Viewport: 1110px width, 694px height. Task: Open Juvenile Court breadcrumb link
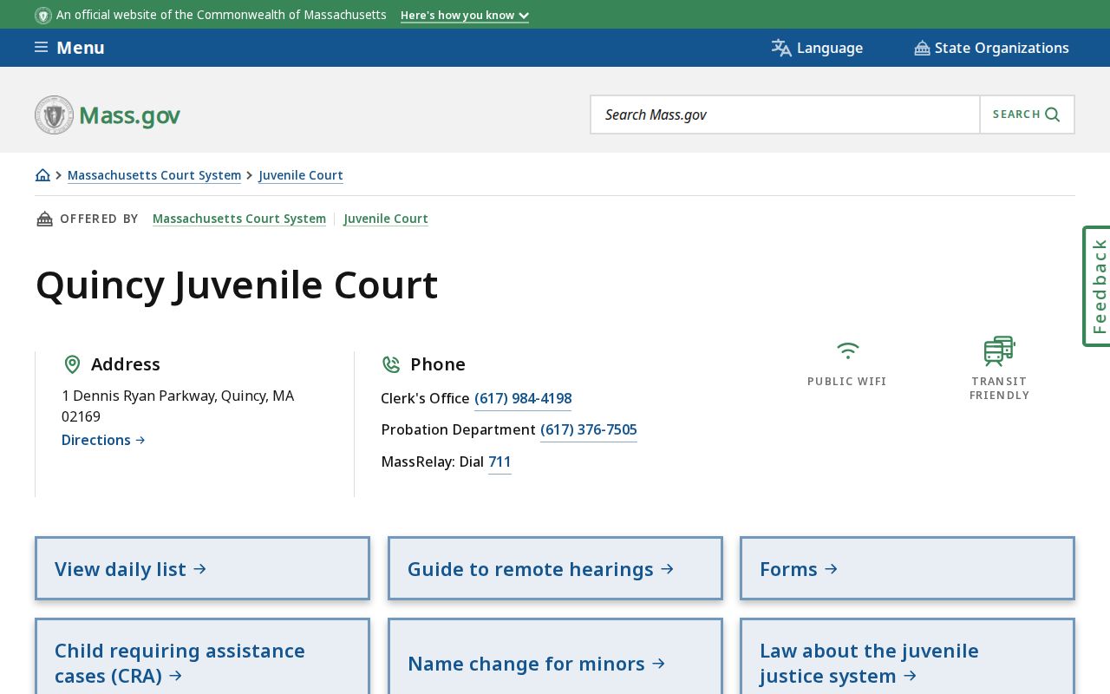(301, 175)
